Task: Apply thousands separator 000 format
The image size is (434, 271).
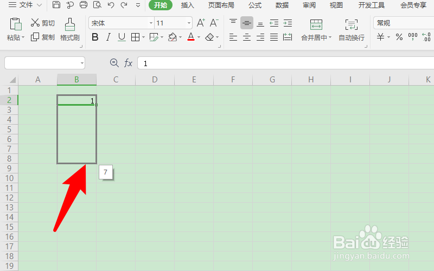Action: pyautogui.click(x=413, y=37)
